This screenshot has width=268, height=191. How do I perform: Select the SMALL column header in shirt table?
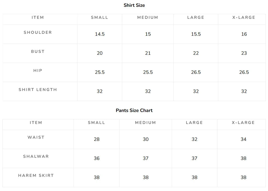tap(100, 17)
